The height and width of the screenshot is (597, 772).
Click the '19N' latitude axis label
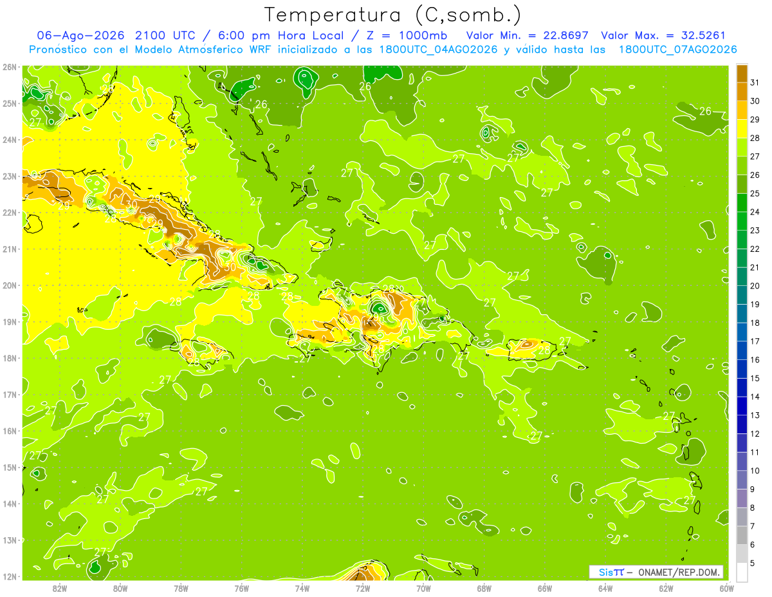10,321
